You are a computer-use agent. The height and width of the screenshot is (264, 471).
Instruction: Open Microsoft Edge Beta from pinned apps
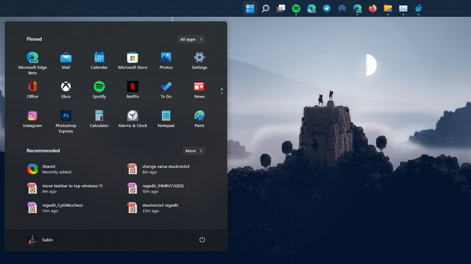(32, 63)
